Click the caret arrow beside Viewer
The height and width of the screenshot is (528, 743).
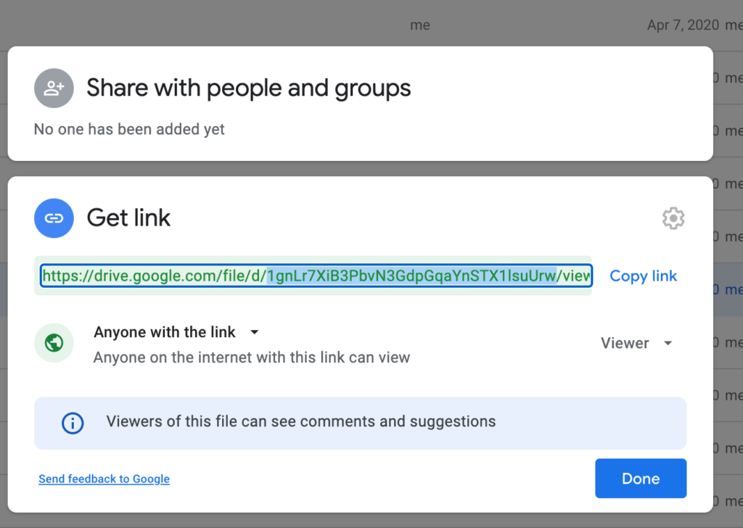[x=668, y=343]
